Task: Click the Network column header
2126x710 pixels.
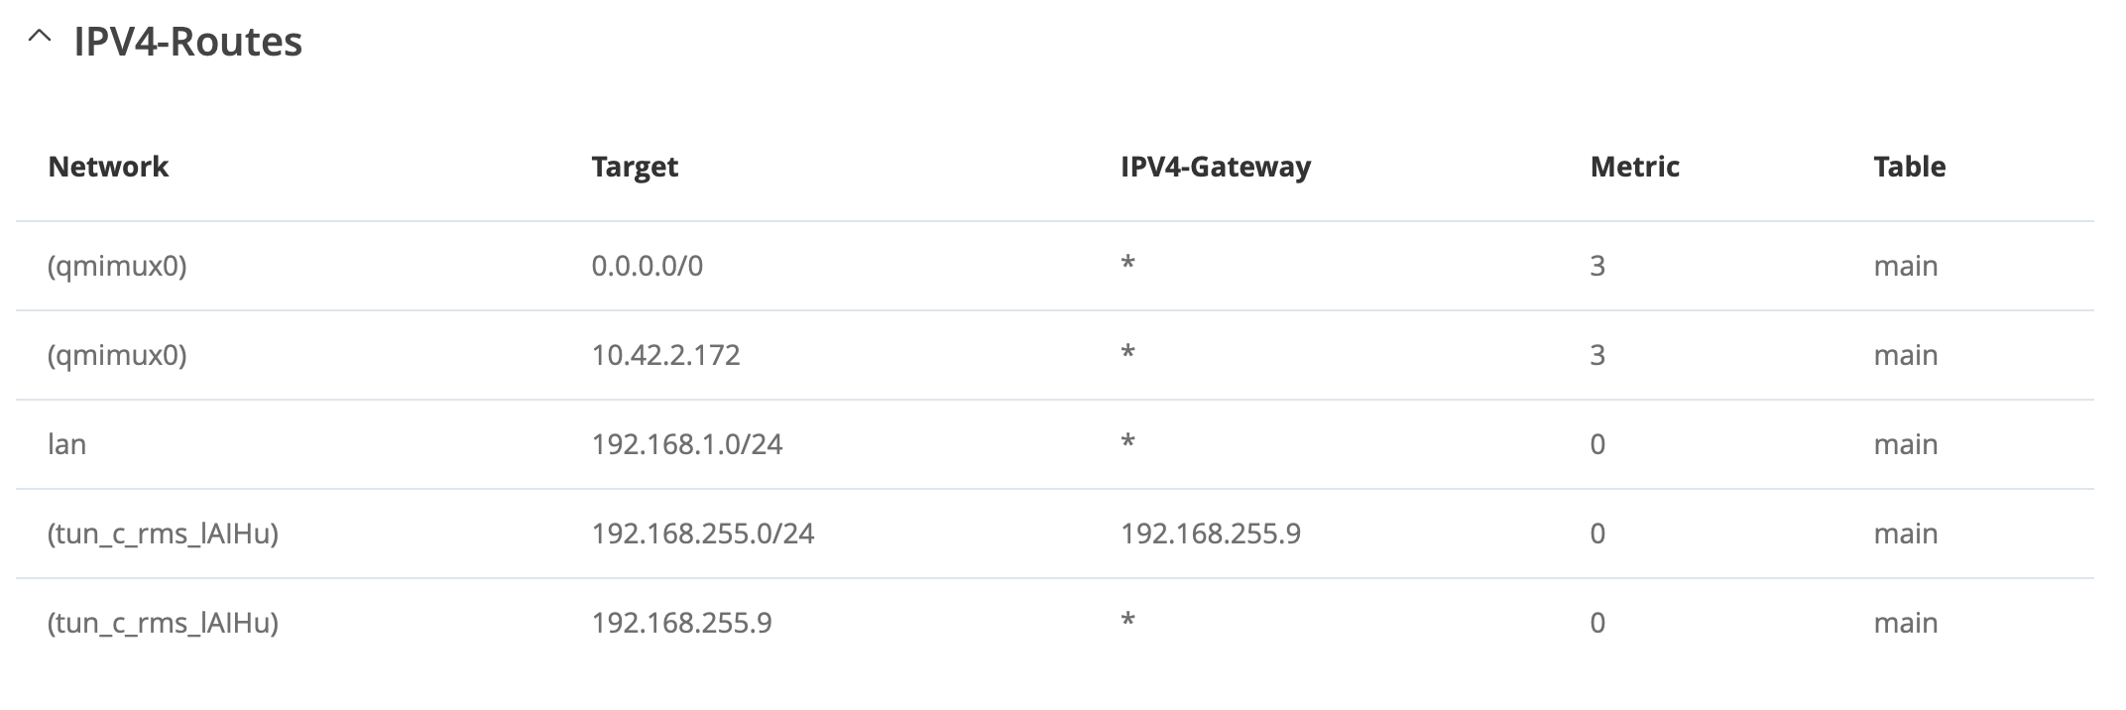Action: tap(108, 167)
